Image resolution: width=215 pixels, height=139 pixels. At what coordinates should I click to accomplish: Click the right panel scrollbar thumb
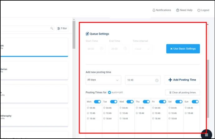(208, 89)
